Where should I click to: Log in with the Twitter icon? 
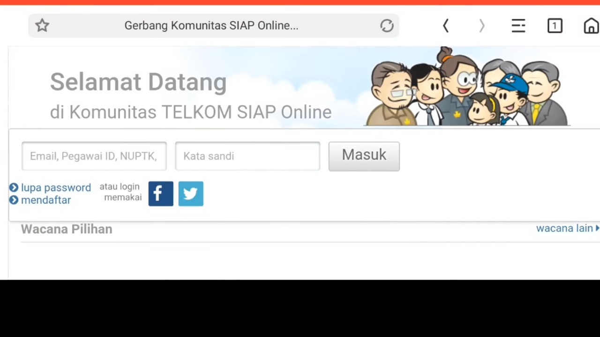click(x=191, y=194)
